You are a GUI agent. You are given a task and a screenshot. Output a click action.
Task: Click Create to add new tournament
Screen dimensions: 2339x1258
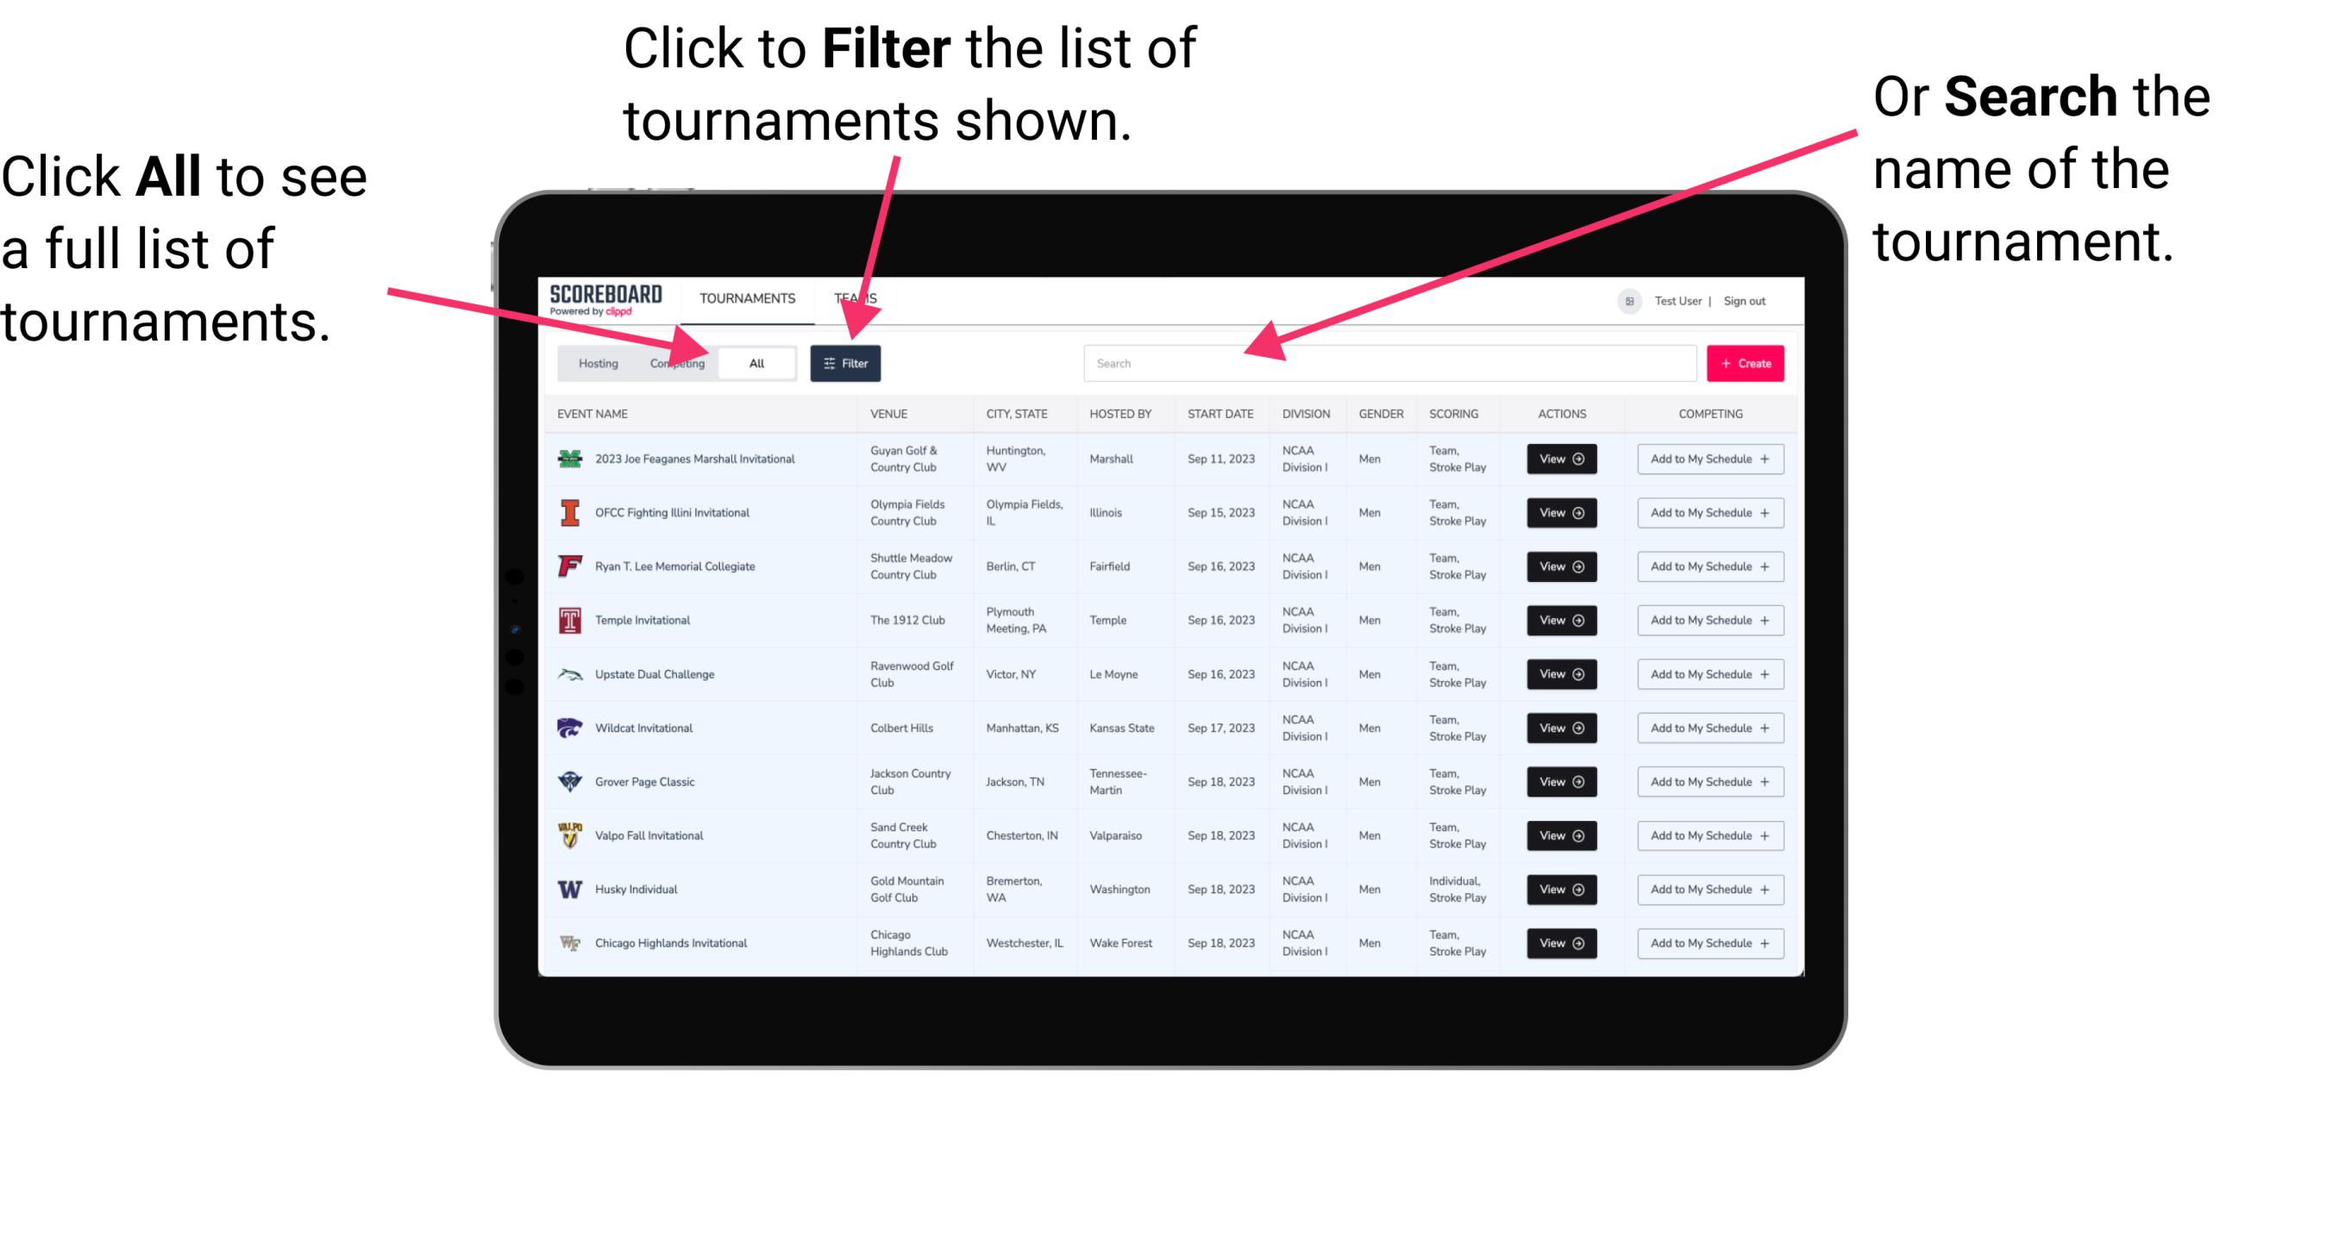click(1743, 362)
